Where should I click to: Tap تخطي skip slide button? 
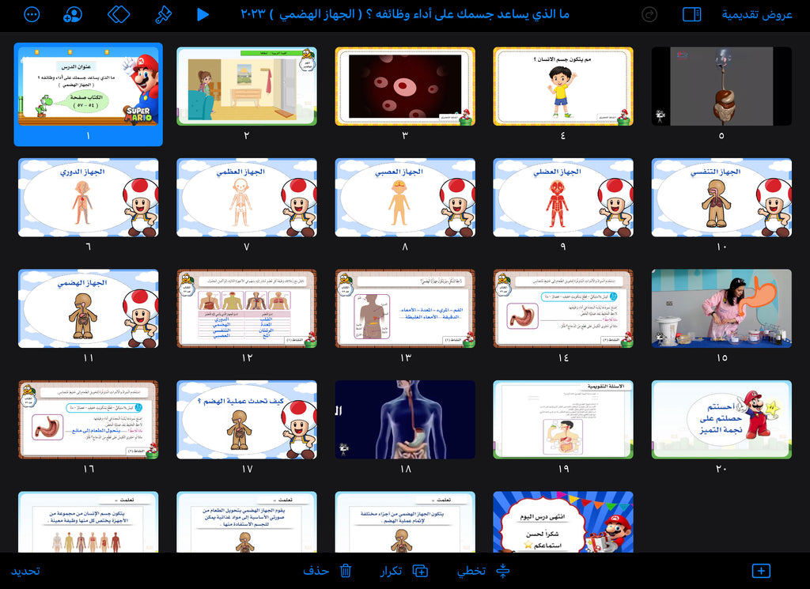click(x=471, y=571)
